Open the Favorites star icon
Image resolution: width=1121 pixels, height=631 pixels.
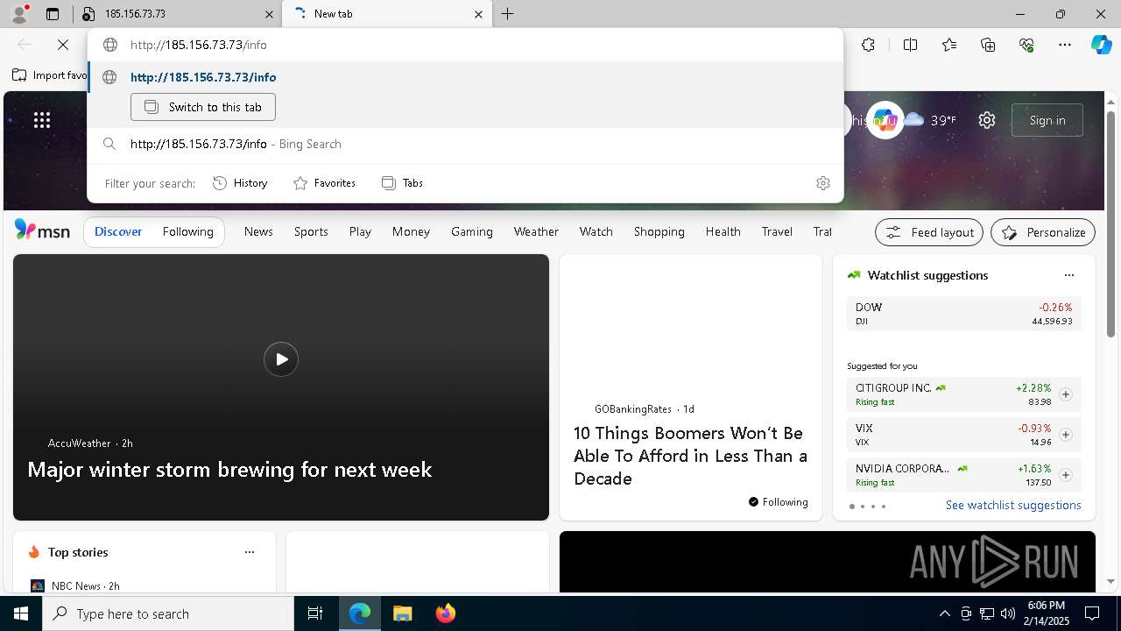click(949, 45)
